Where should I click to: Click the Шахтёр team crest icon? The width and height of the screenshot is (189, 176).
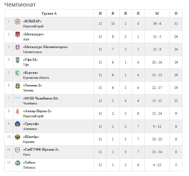[17, 137]
